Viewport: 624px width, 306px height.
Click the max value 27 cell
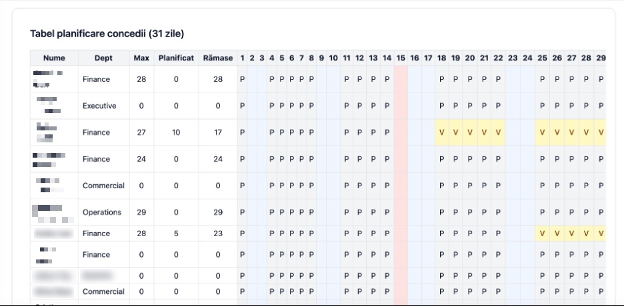coord(141,132)
